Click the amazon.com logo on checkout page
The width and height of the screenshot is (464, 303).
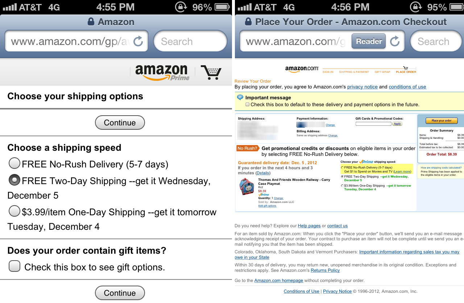click(302, 69)
